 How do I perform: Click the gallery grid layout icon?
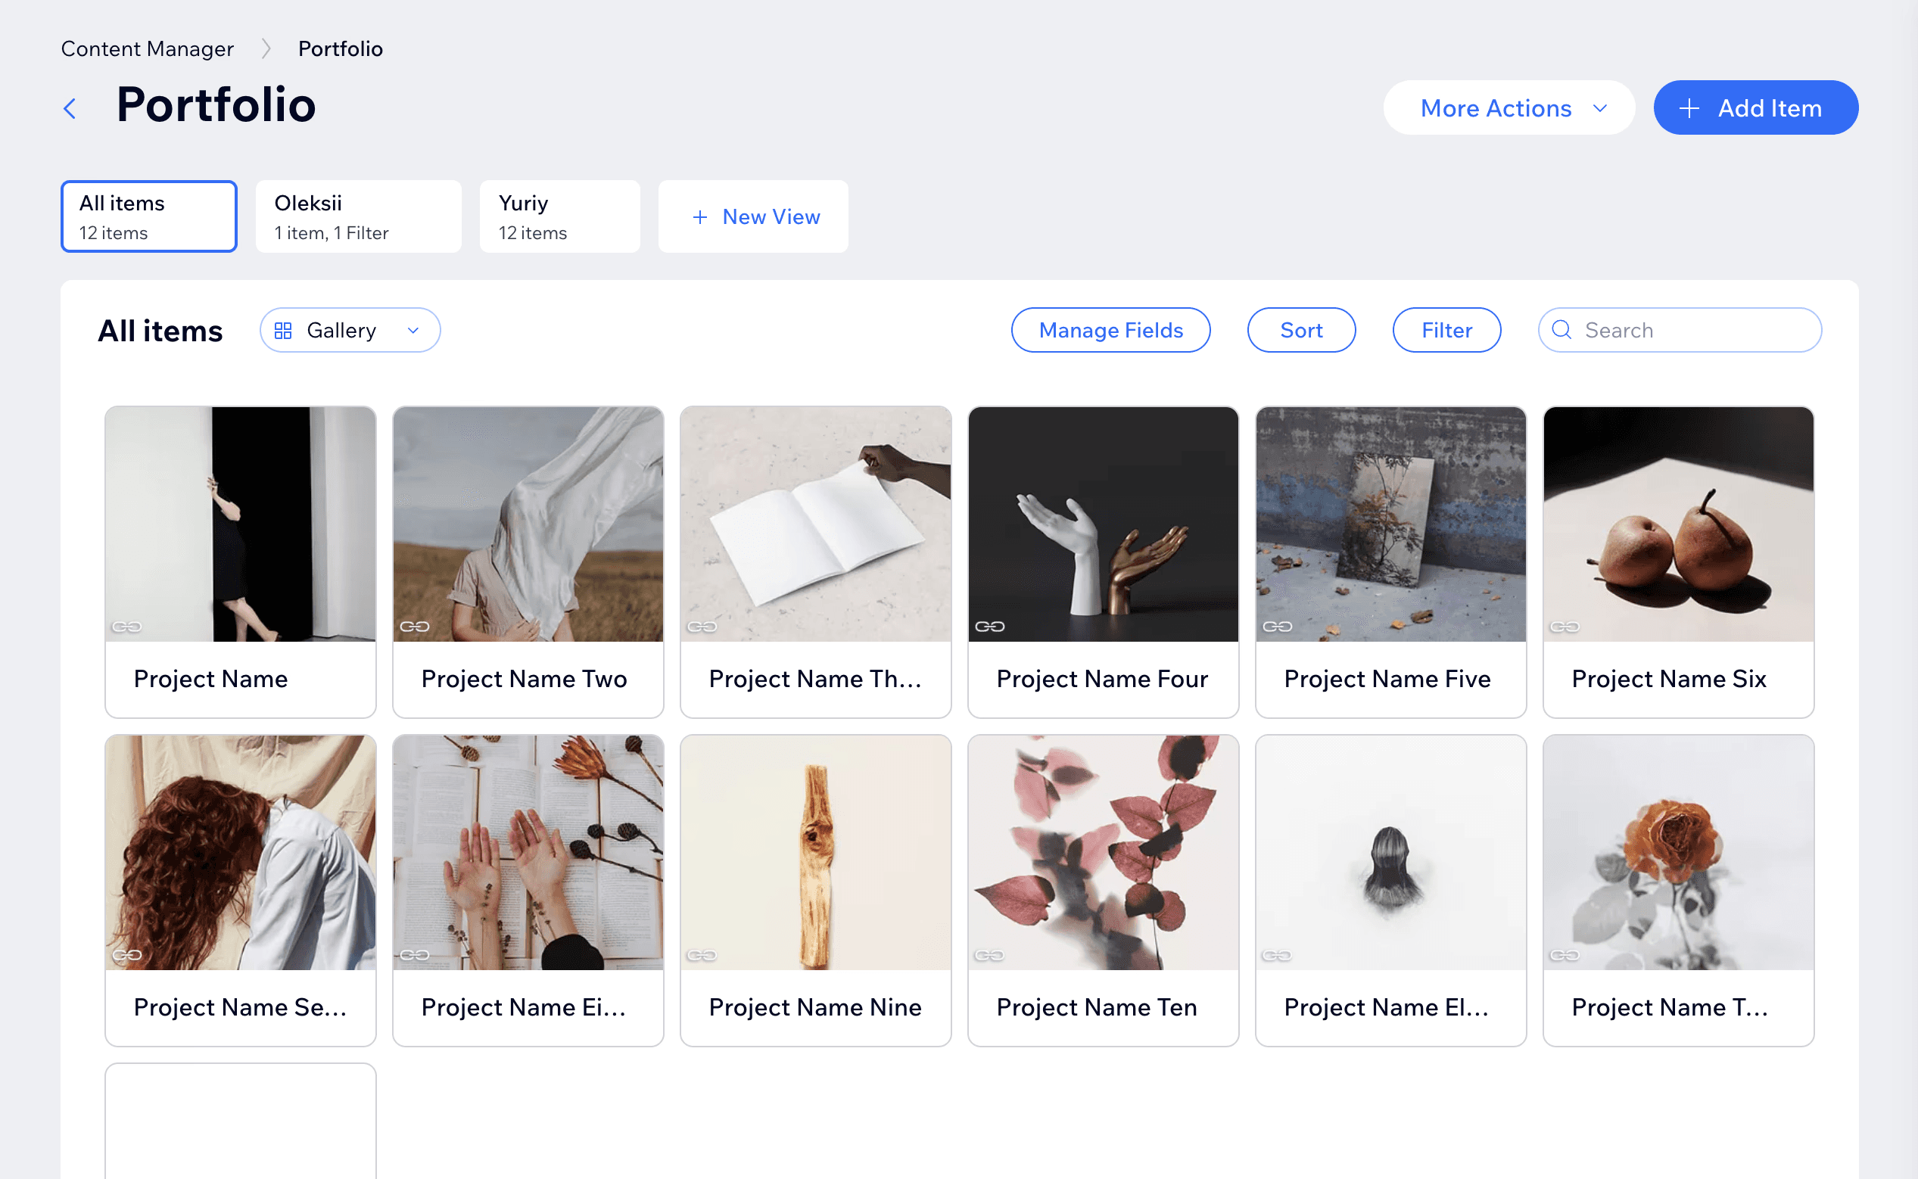[283, 331]
